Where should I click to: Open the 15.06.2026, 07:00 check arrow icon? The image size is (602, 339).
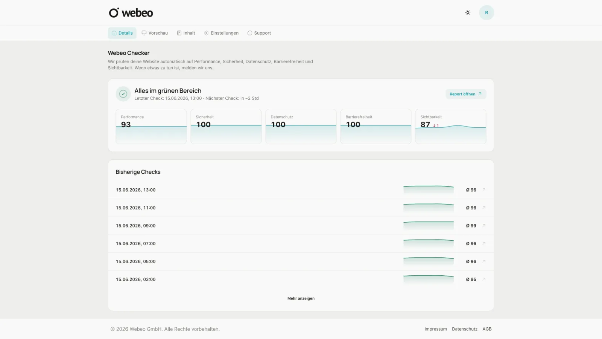click(484, 244)
